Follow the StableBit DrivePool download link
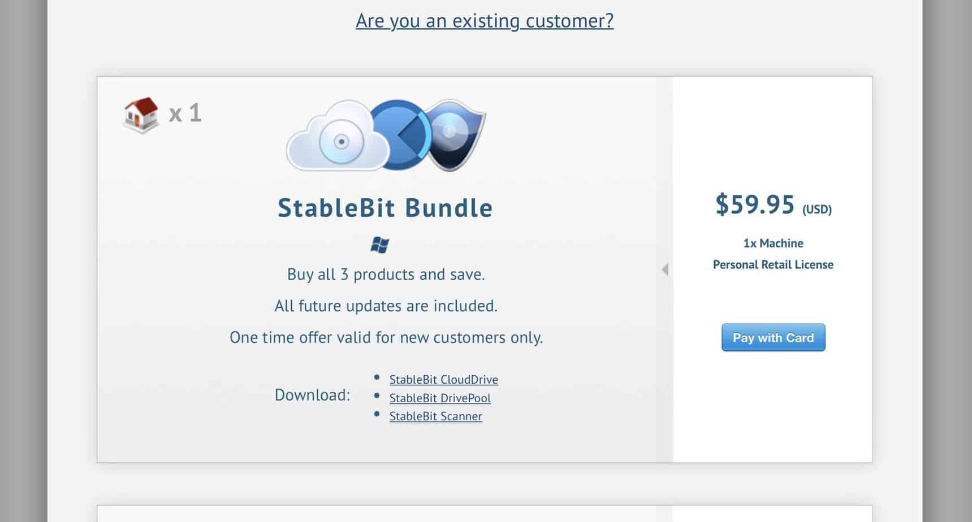 tap(440, 398)
